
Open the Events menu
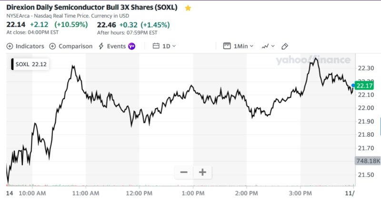pyautogui.click(x=112, y=46)
